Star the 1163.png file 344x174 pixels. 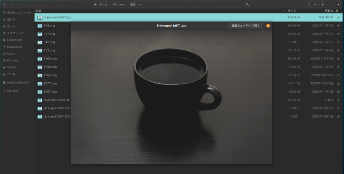(x=338, y=59)
